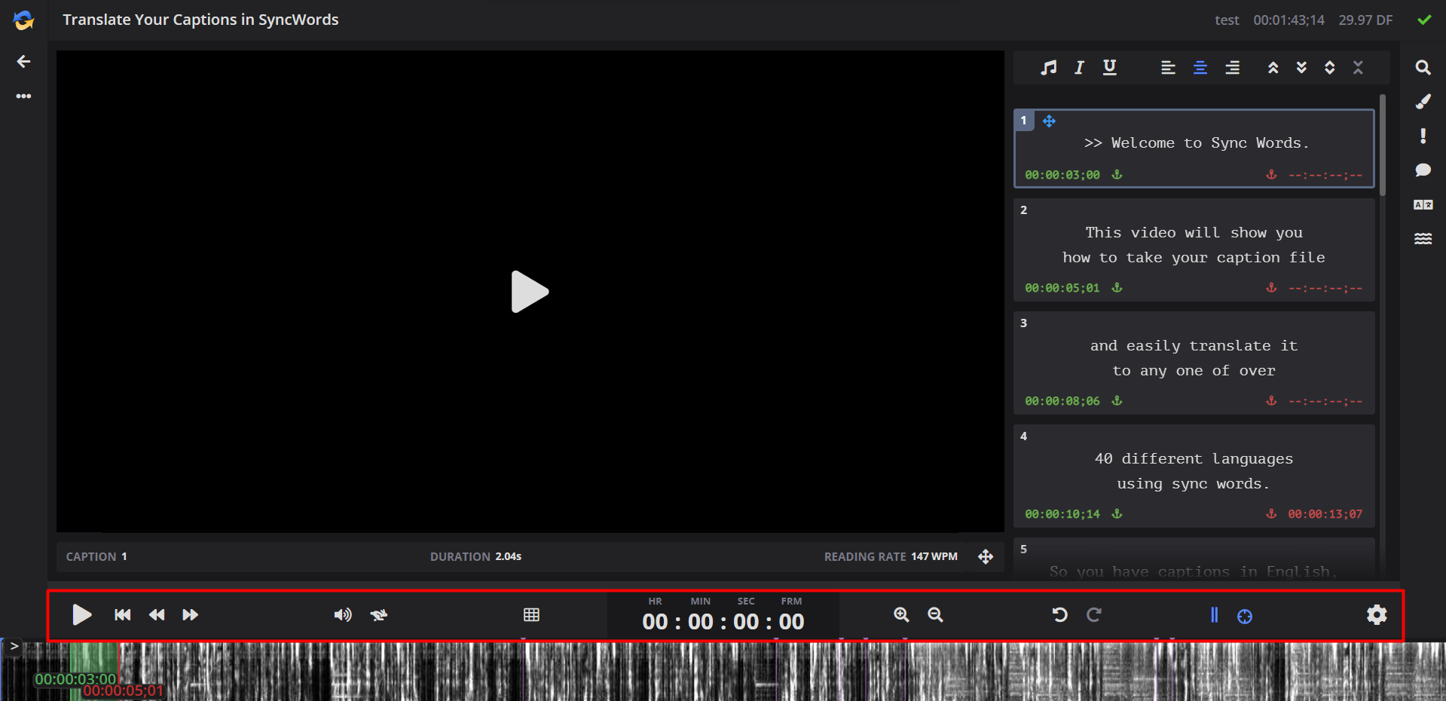The image size is (1446, 701).
Task: Click the vertical center position icon
Action: (1330, 68)
